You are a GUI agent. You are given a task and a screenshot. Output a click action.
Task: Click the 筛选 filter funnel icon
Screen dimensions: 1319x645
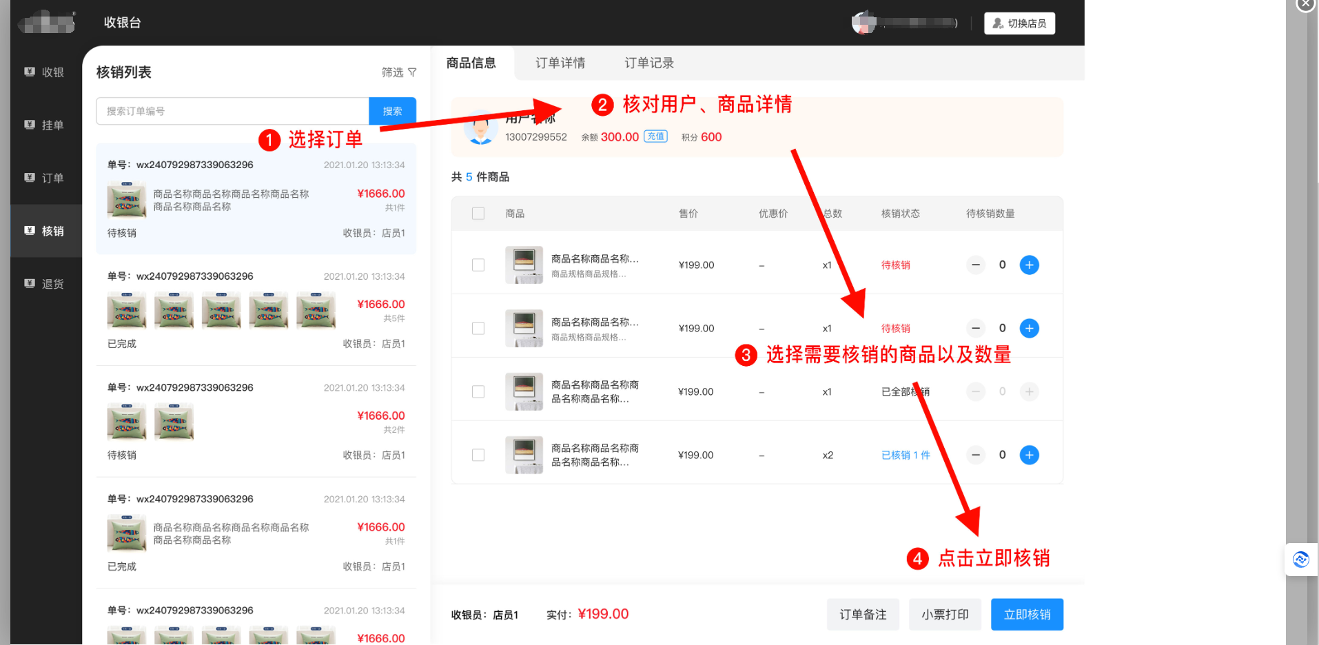coord(412,72)
